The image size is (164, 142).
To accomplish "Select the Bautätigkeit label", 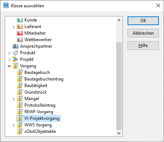I will coord(36,86).
